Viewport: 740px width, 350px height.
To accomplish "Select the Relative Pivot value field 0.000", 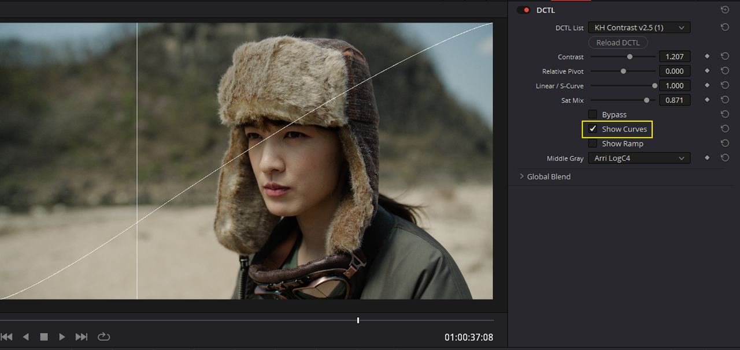I will click(x=675, y=71).
